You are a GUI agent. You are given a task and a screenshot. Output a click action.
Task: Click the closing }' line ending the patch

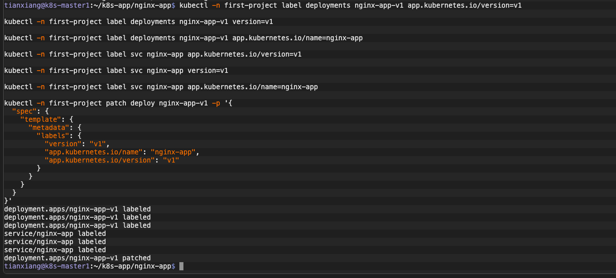point(8,201)
